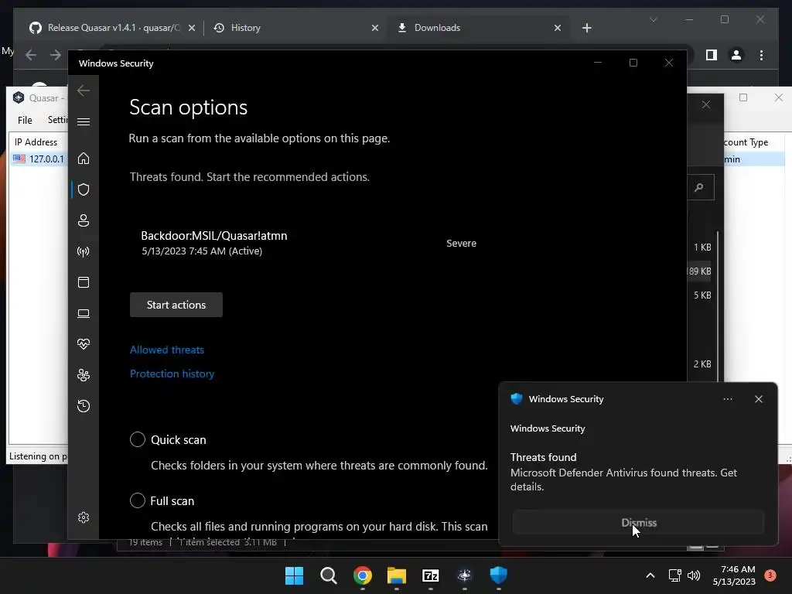Open Virus & threat protection shield icon
Image resolution: width=792 pixels, height=594 pixels.
[x=84, y=189]
